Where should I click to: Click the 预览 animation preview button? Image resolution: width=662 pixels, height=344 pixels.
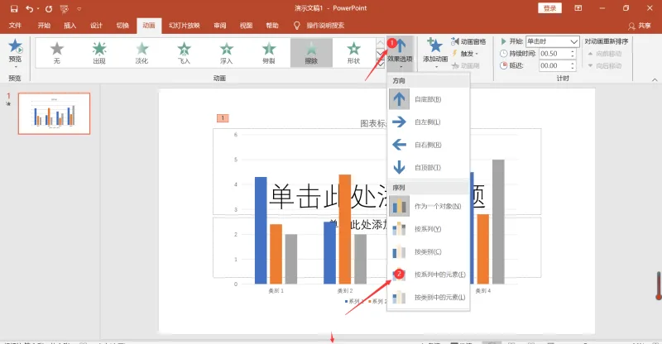click(x=15, y=53)
